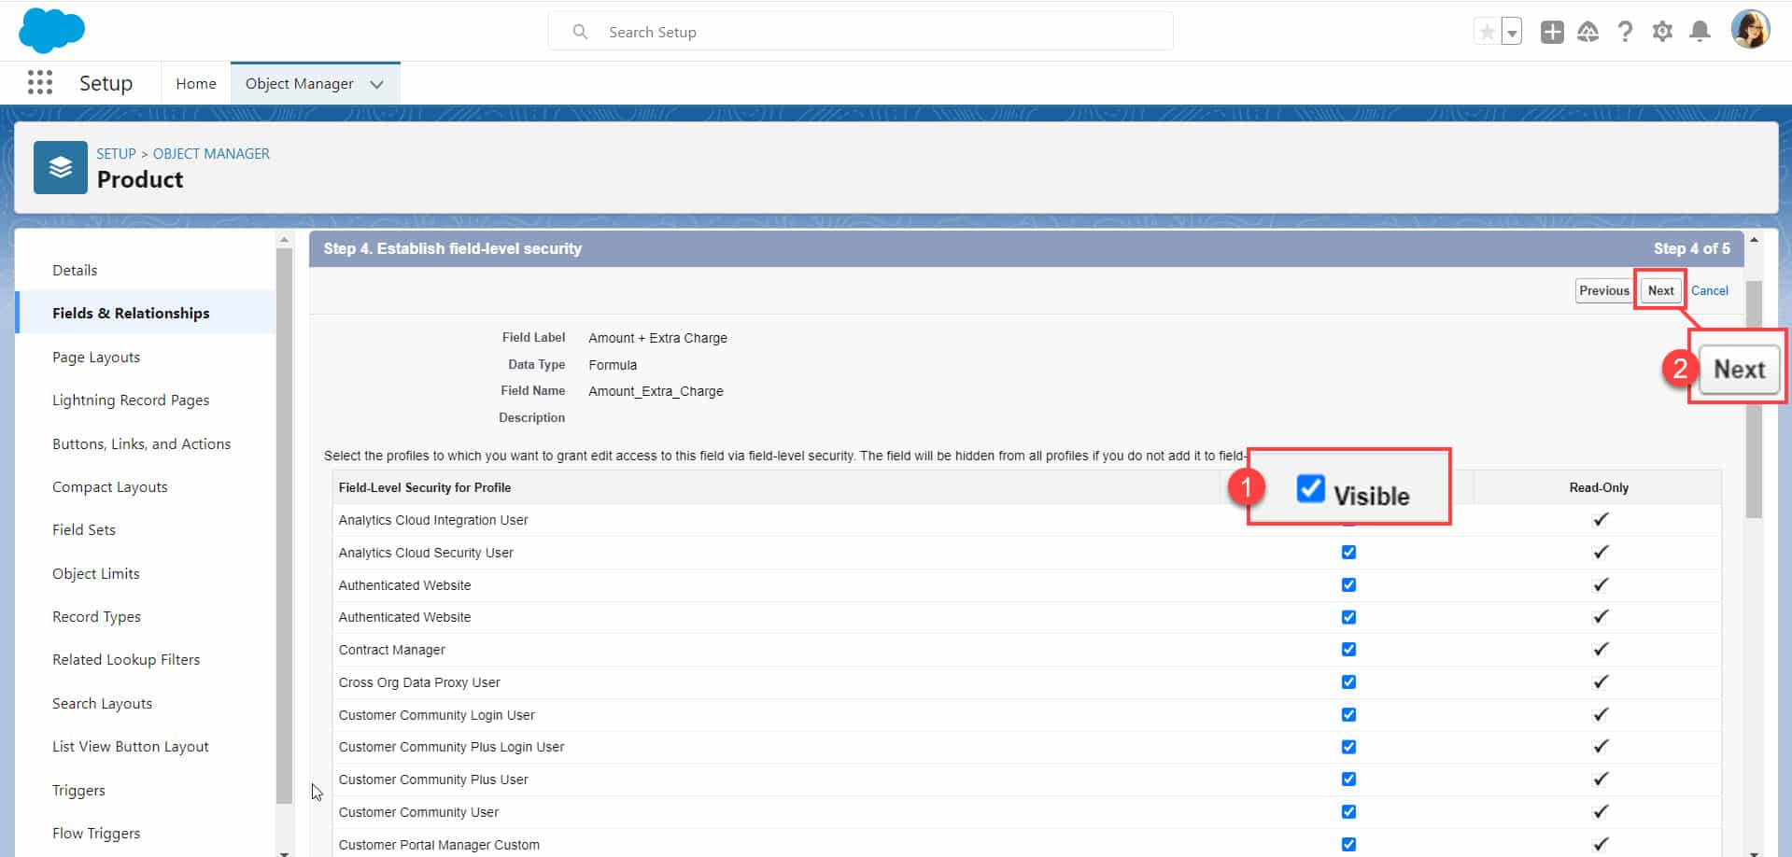Open Compact Layouts in the sidebar
1792x857 pixels.
(x=110, y=486)
